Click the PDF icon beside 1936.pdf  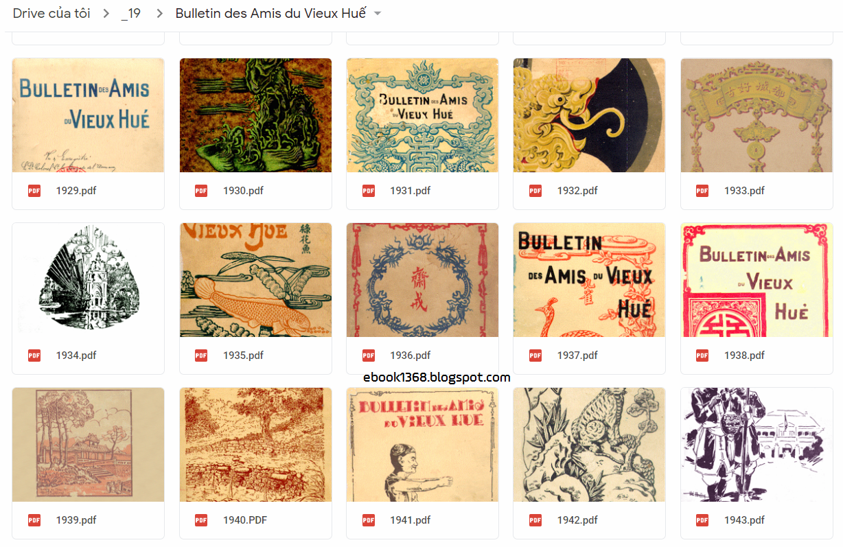point(369,356)
